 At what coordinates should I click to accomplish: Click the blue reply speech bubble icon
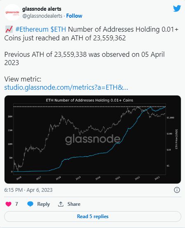[30, 204]
